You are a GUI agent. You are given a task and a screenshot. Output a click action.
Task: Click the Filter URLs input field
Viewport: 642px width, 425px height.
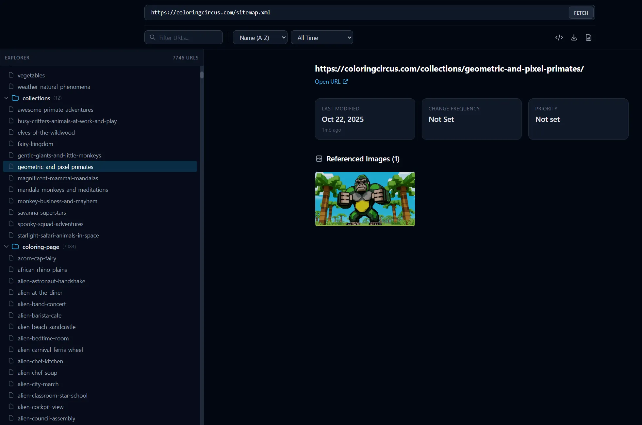point(188,38)
